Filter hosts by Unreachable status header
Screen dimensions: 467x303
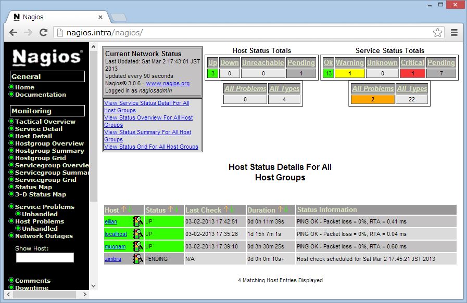(263, 62)
